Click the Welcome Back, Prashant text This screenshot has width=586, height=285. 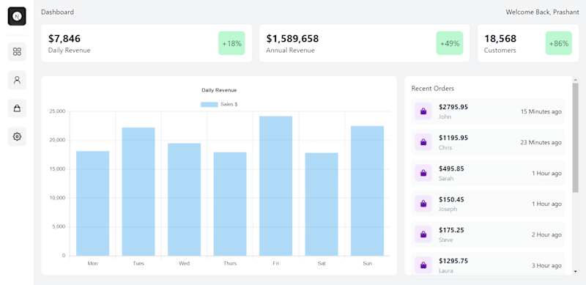click(542, 12)
